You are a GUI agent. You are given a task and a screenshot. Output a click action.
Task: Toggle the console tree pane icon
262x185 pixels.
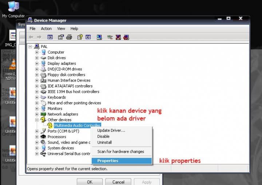(x=50, y=37)
